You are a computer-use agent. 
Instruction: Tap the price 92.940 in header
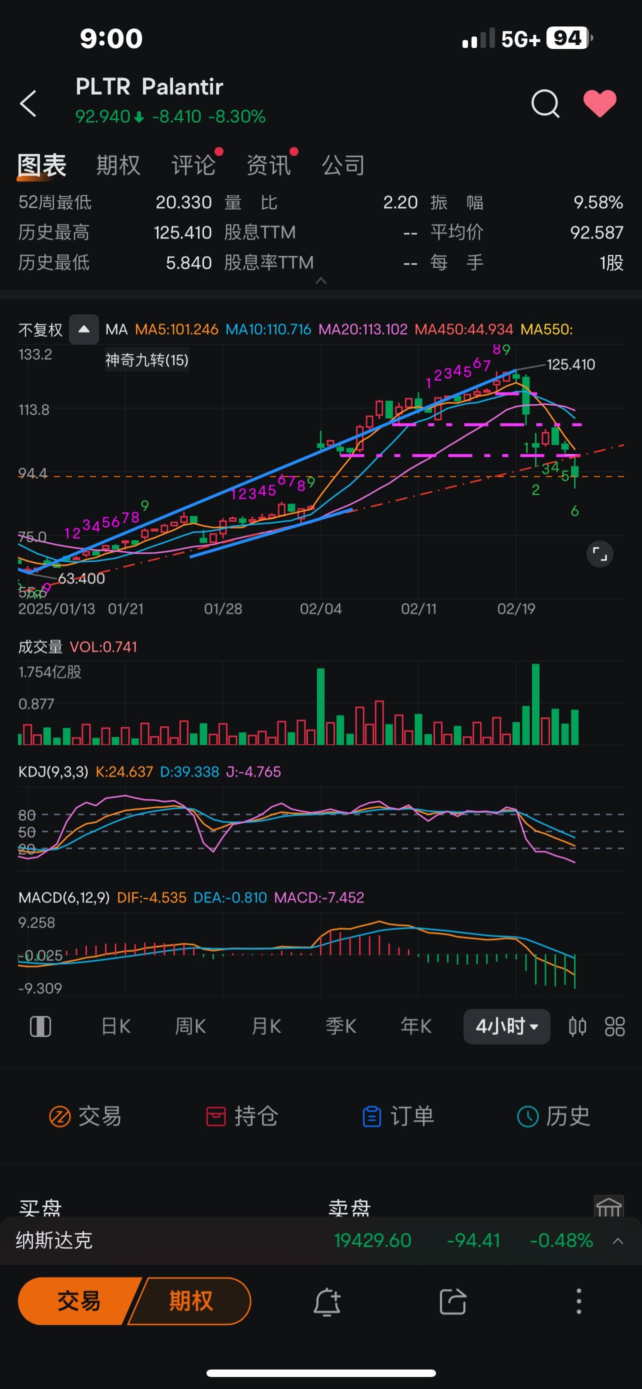coord(102,116)
